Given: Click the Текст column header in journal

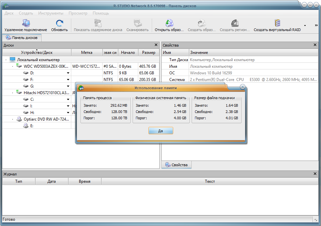Looking at the screenshot, I should tap(209, 181).
